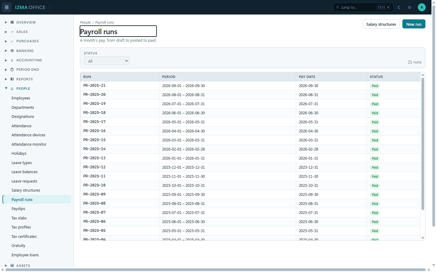
Task: Expand the Banking section arrow
Action: 6,51
